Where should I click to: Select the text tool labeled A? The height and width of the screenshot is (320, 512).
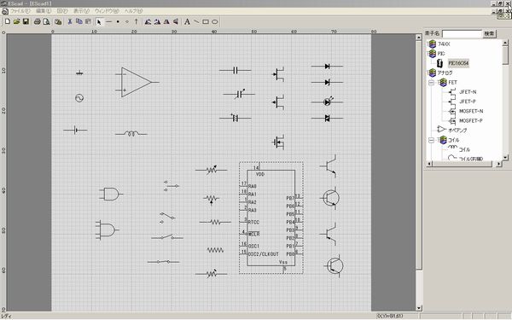187,22
